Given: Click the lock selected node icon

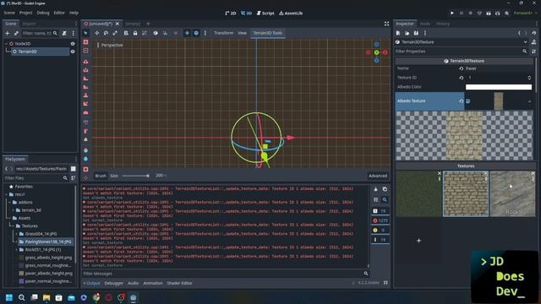Looking at the screenshot, I should coord(135,33).
